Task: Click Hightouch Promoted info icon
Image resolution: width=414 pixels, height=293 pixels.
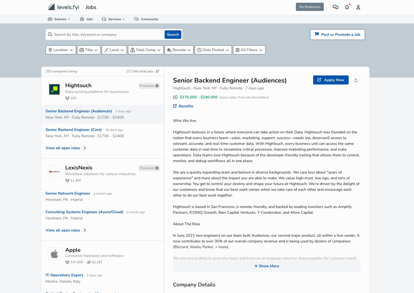Action: click(x=157, y=86)
